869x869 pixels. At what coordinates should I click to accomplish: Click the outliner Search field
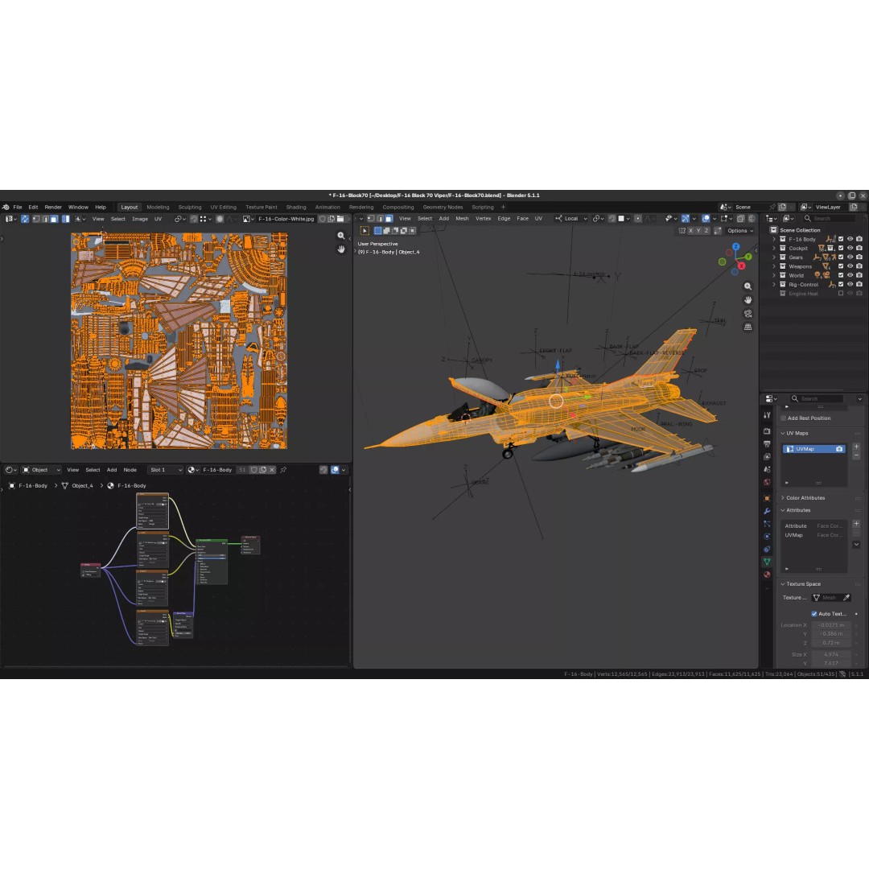tap(830, 218)
